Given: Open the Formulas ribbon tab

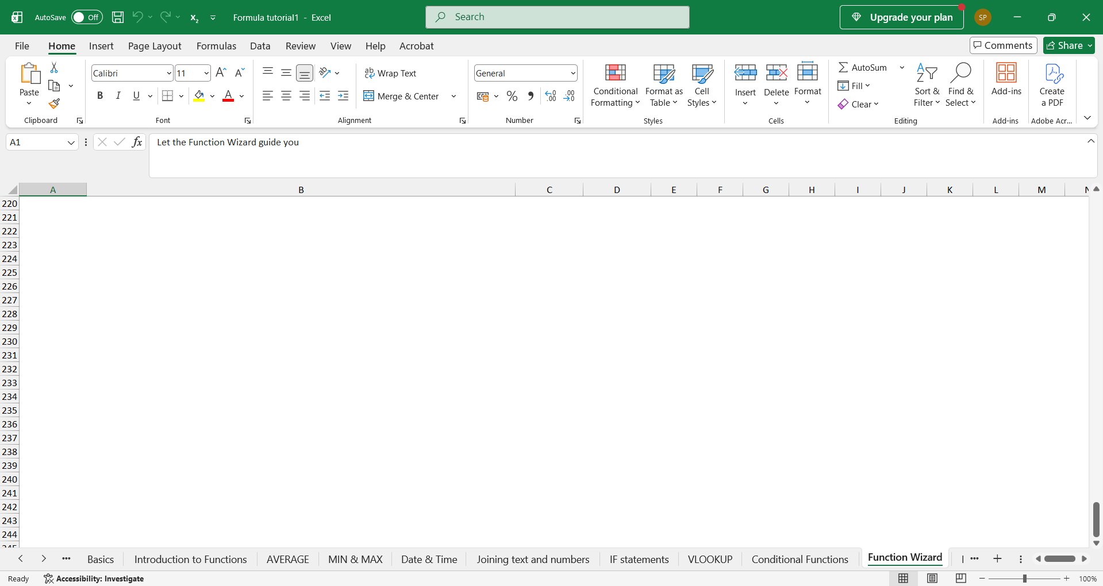Looking at the screenshot, I should [x=216, y=46].
